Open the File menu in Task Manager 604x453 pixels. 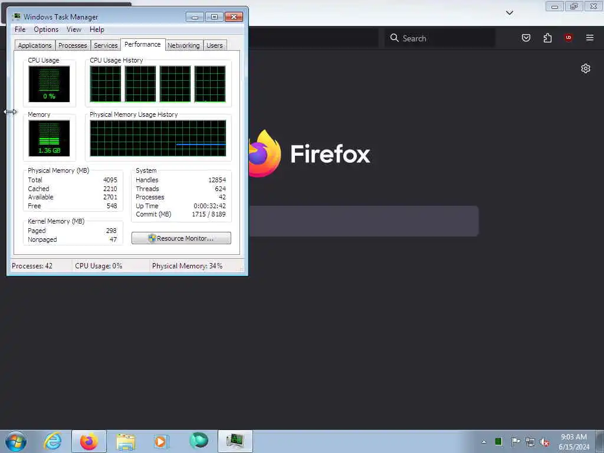tap(20, 29)
